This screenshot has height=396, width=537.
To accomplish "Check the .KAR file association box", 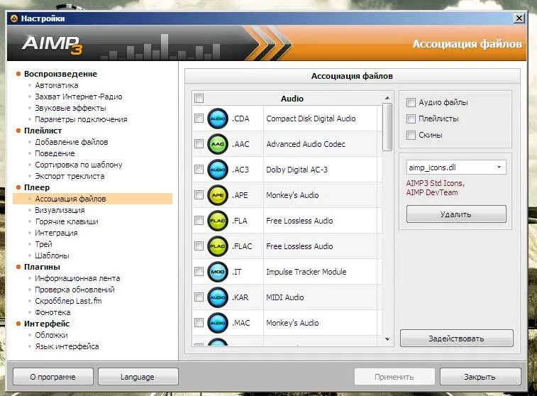I will 199,297.
